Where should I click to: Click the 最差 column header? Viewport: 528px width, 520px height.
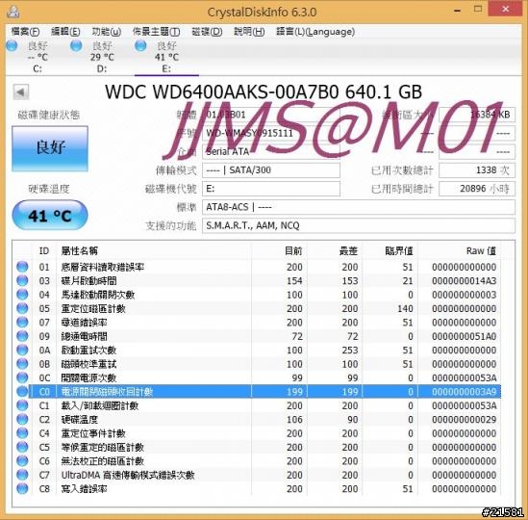click(x=335, y=251)
